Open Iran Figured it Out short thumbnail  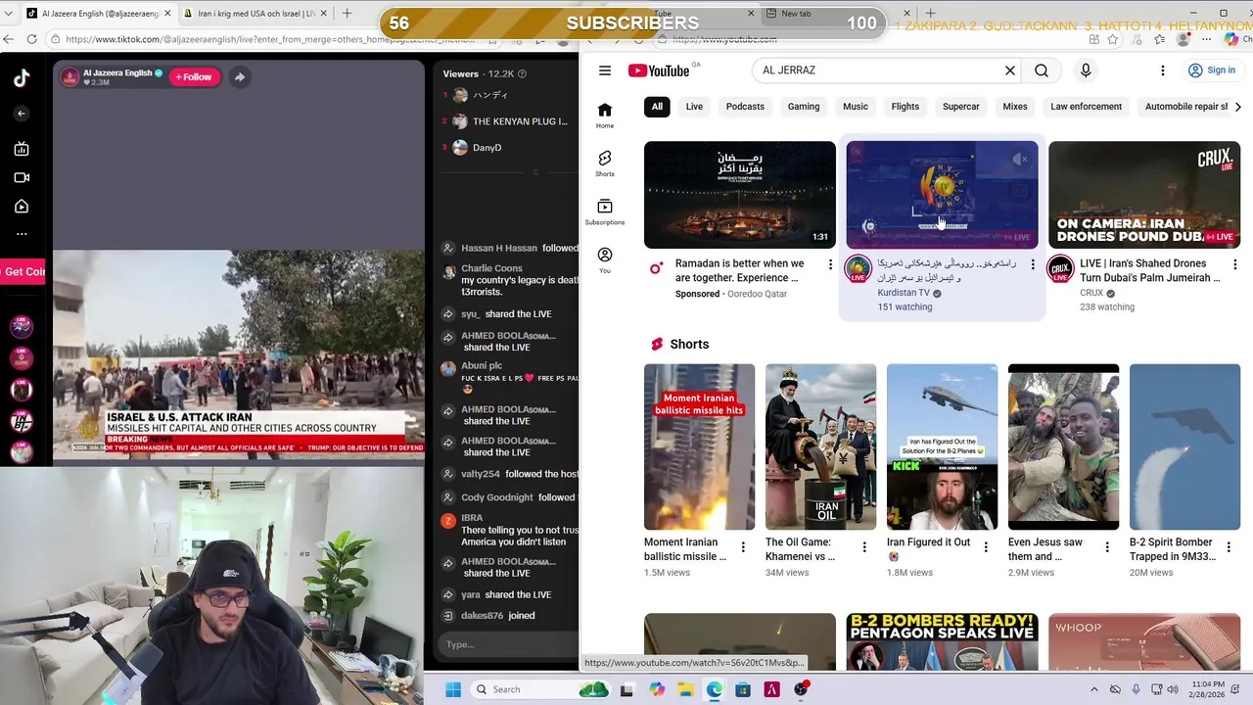click(x=942, y=446)
